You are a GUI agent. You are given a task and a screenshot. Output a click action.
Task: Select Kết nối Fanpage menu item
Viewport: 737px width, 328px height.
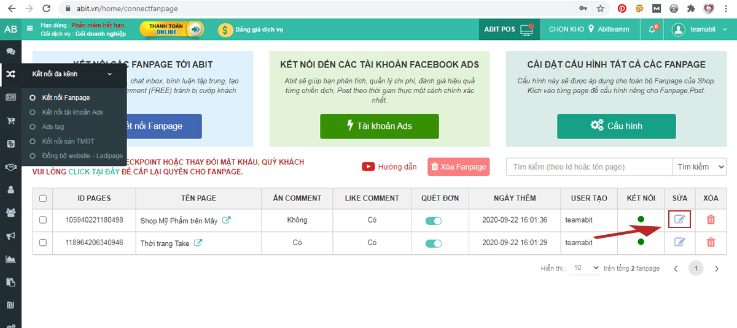(x=66, y=97)
